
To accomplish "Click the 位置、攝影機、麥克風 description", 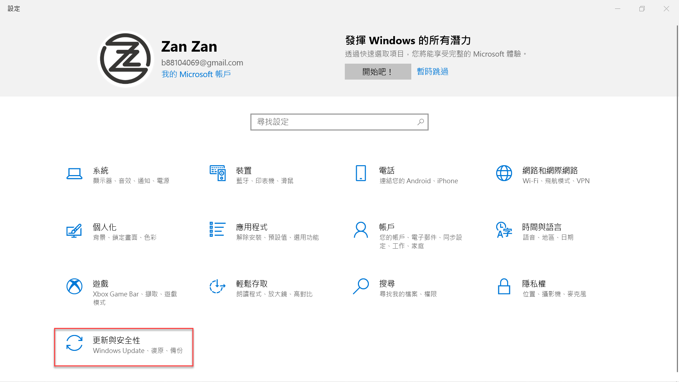I will (x=555, y=294).
